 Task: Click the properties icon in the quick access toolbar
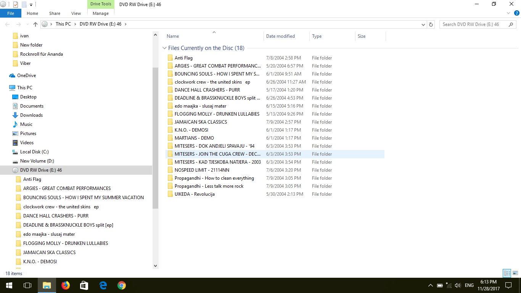16,5
